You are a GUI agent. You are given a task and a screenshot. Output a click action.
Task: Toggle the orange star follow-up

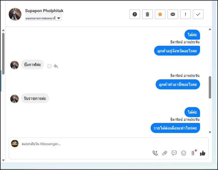(x=160, y=14)
